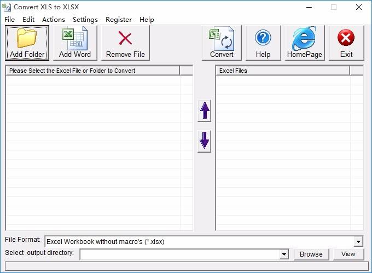Click the application icon in the title bar

click(x=7, y=7)
